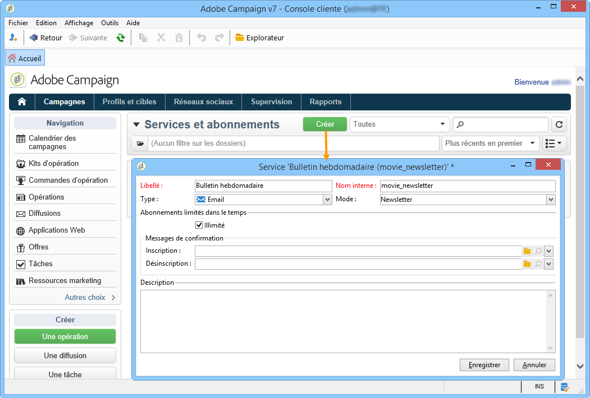590x398 pixels.
Task: Open the Toutes filter dropdown
Action: tap(399, 124)
